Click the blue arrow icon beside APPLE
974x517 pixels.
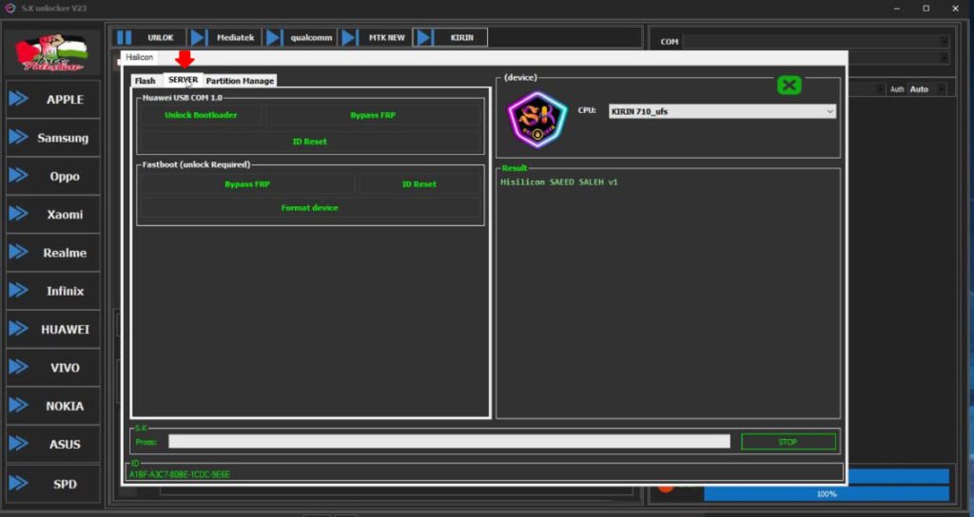click(19, 99)
